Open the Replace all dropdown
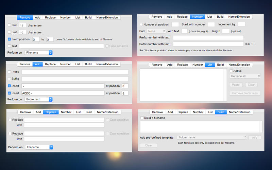This screenshot has height=170, width=272. [245, 76]
